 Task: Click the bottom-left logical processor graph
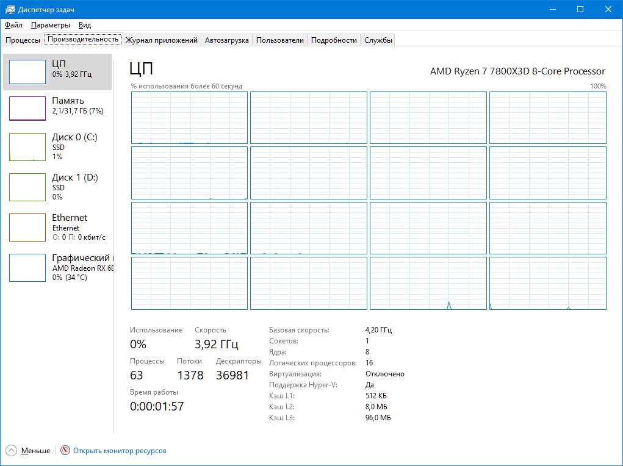[190, 283]
